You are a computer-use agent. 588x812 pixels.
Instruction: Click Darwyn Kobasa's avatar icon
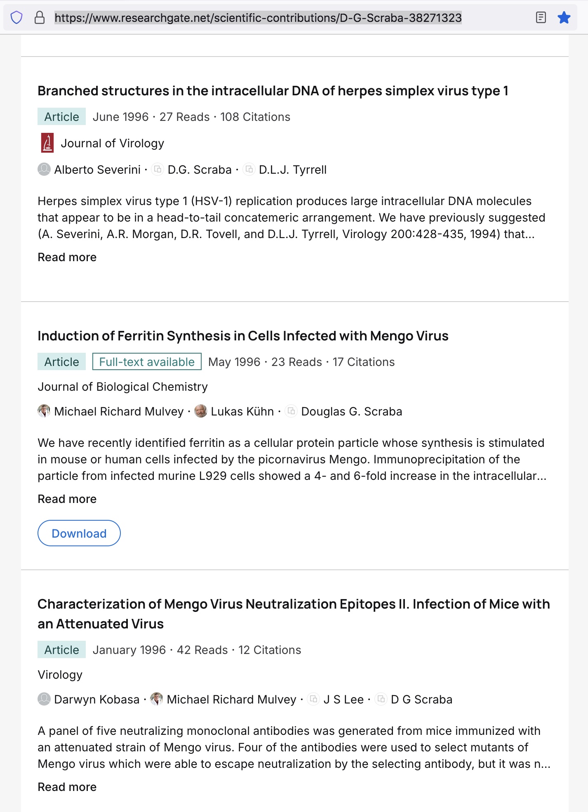point(44,699)
